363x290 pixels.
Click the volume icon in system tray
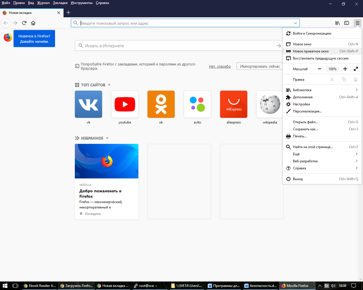coord(333,286)
